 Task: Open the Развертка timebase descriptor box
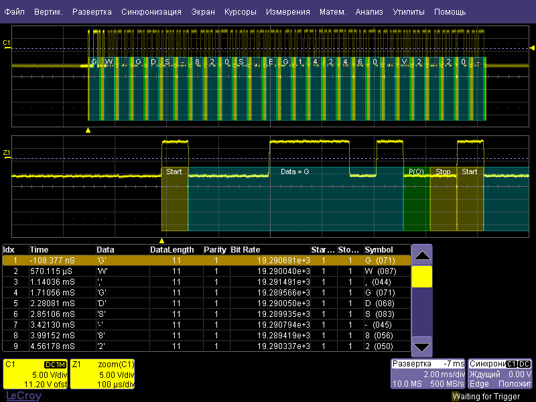pyautogui.click(x=427, y=374)
